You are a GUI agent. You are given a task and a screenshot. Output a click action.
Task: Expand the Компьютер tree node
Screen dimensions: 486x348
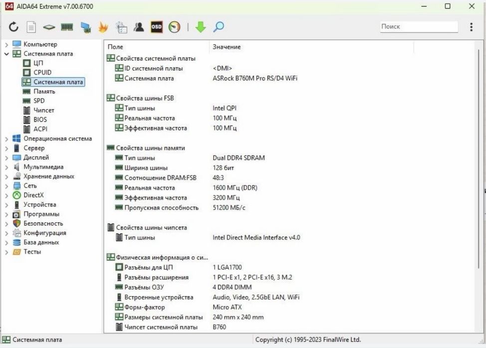coord(6,44)
